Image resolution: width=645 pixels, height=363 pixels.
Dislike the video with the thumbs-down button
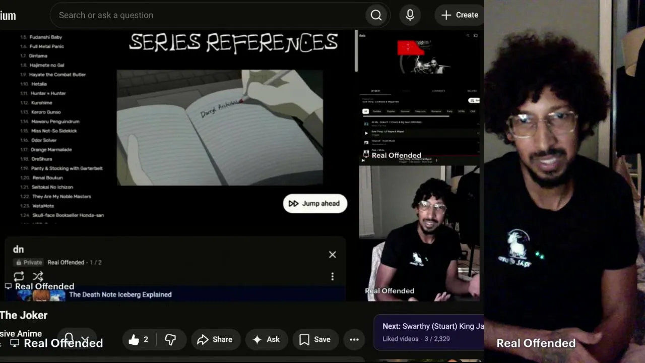[x=171, y=340]
